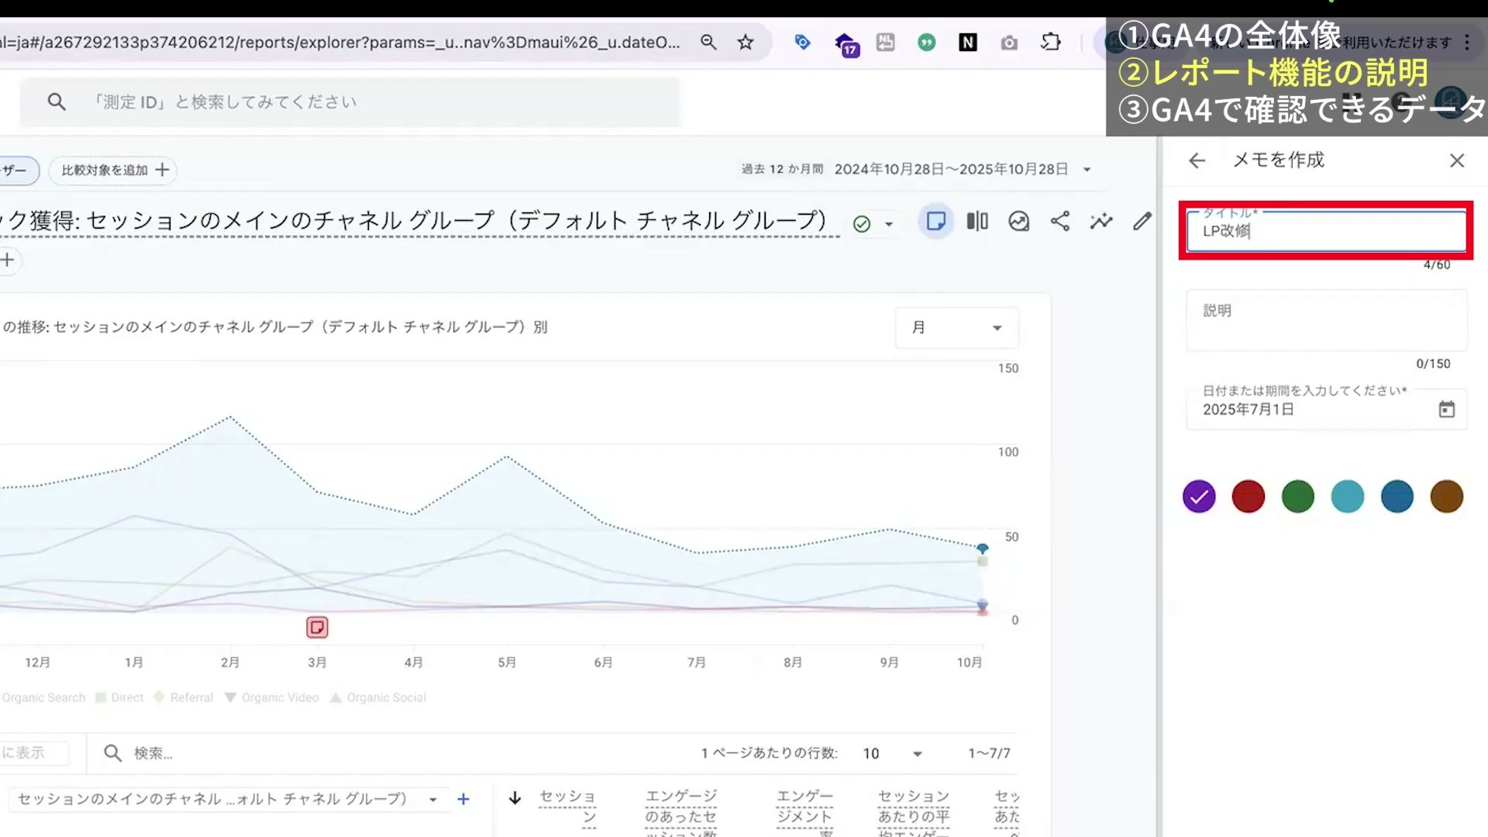Select the green memo color

pos(1298,497)
